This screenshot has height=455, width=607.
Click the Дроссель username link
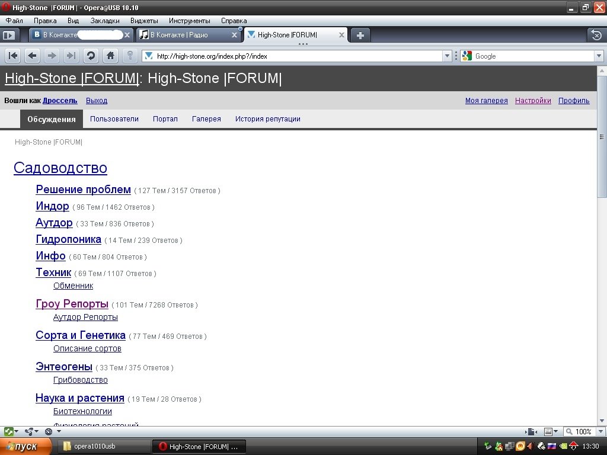coord(60,101)
